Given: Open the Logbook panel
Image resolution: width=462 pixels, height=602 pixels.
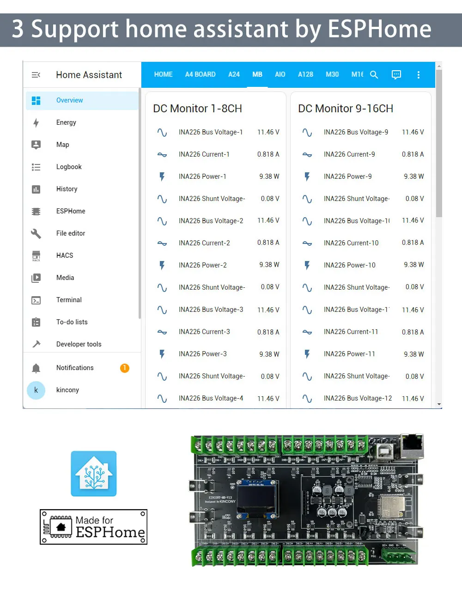Looking at the screenshot, I should coord(69,167).
